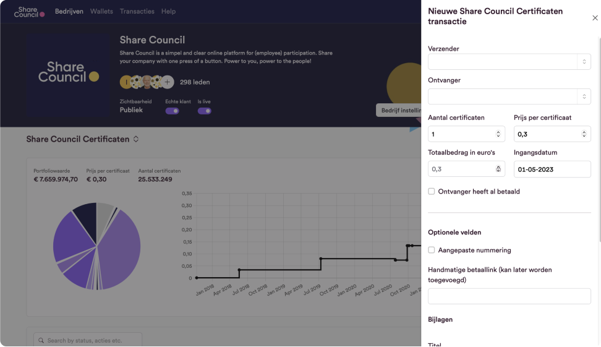Open the Ontvanger dropdown
601x347 pixels.
point(509,96)
